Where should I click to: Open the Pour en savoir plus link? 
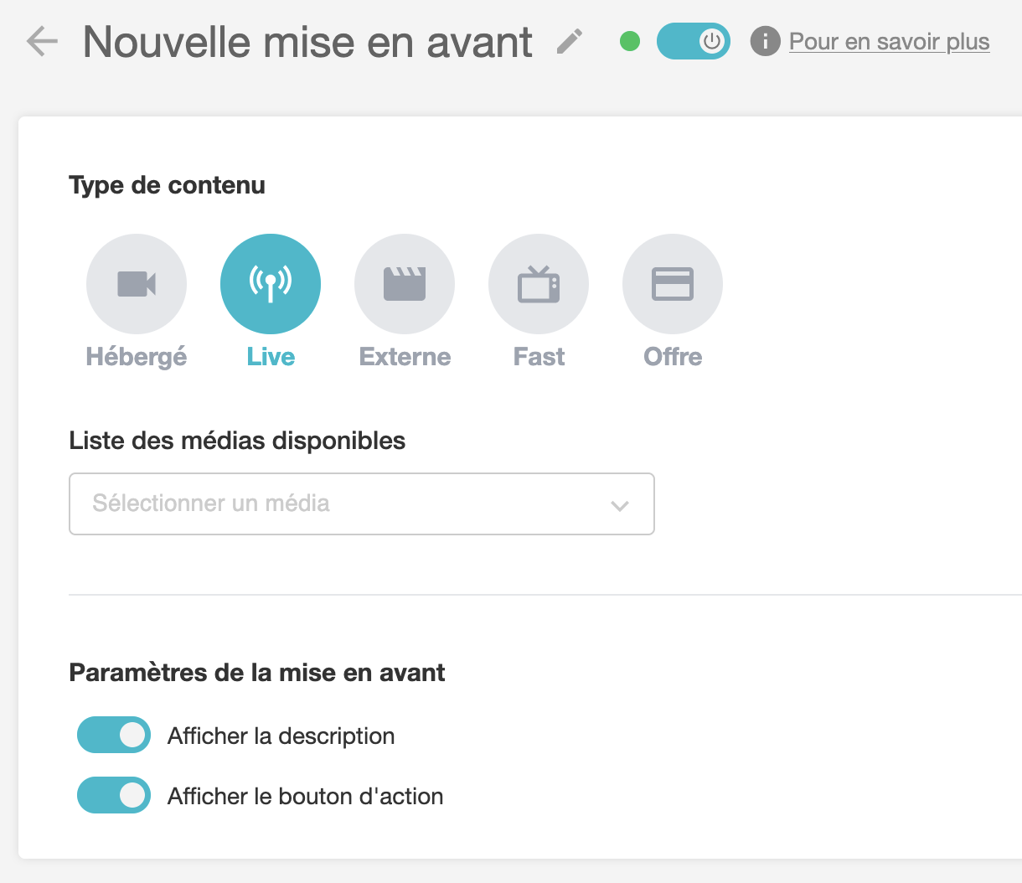pyautogui.click(x=890, y=41)
